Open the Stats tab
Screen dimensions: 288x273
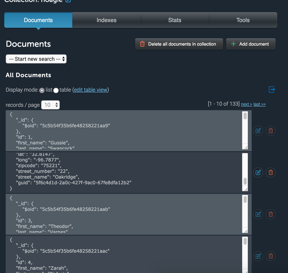click(x=175, y=20)
